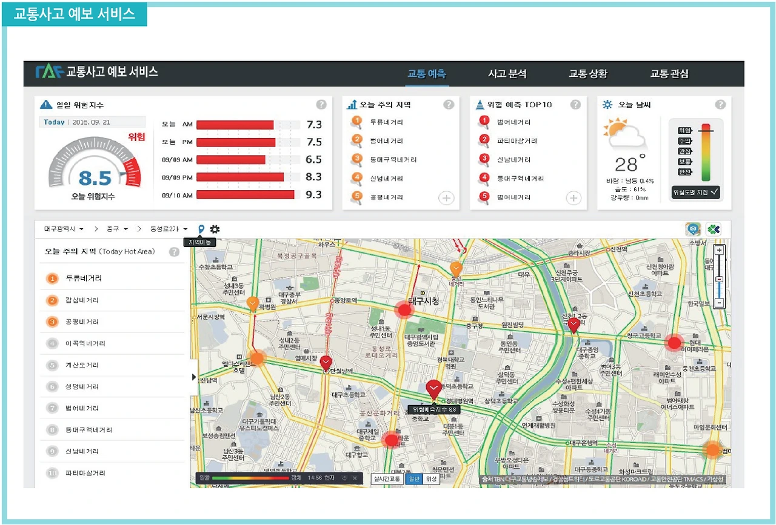Toggle the 위험 level in the risk legend

click(x=685, y=130)
